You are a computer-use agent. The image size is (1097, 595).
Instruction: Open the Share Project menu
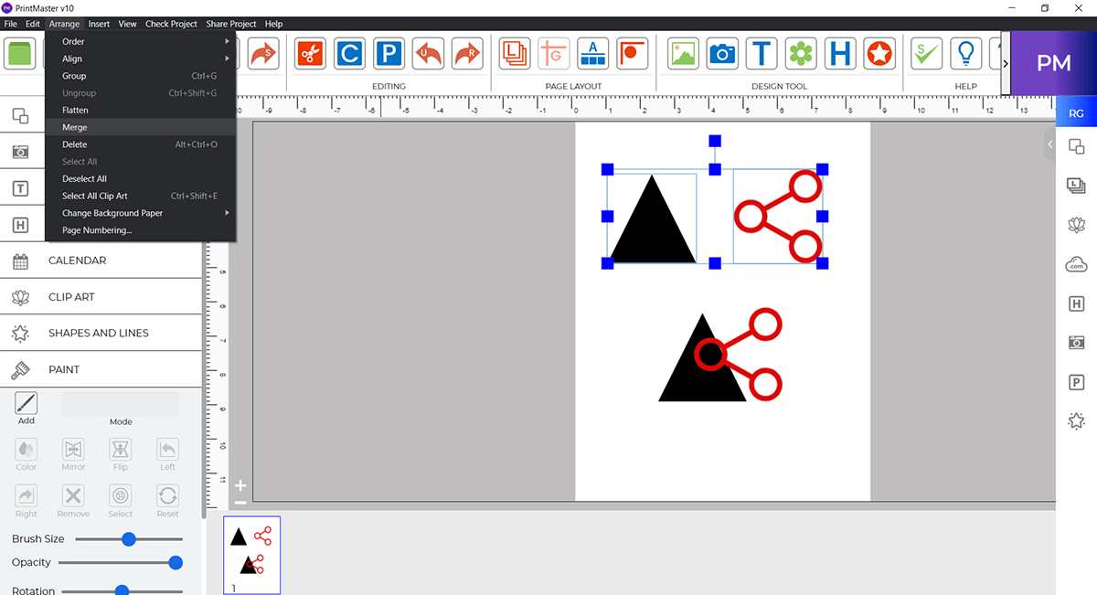click(x=231, y=24)
